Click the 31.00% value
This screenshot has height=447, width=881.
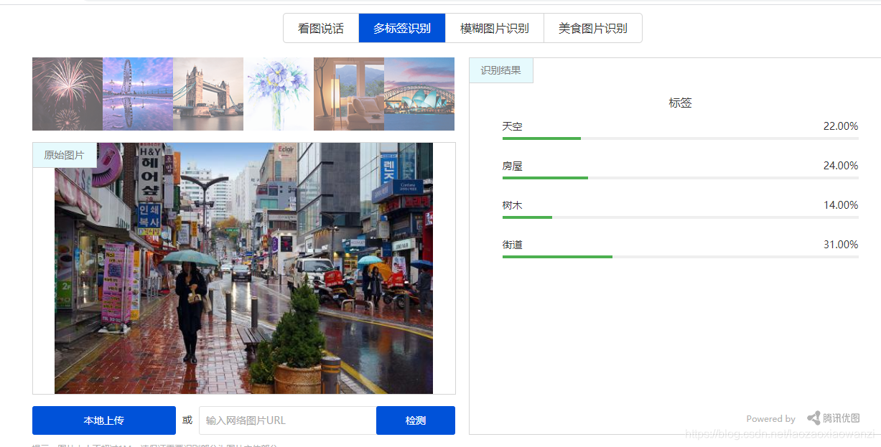[841, 245]
